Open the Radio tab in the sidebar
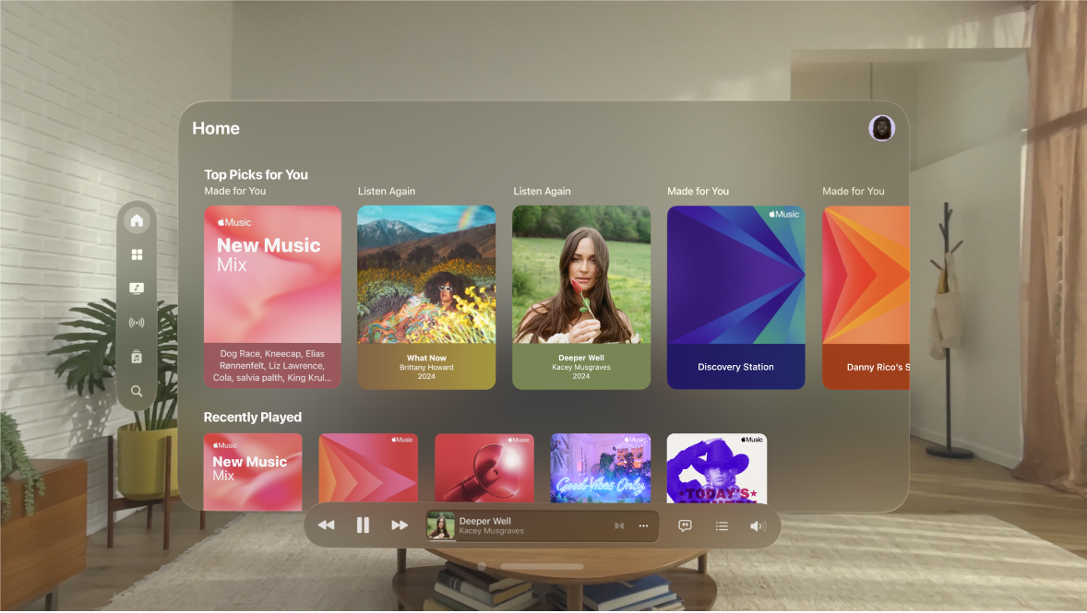 137,323
